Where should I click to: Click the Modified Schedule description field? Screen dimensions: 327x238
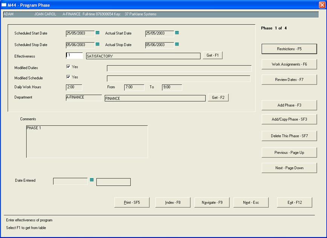179,78
